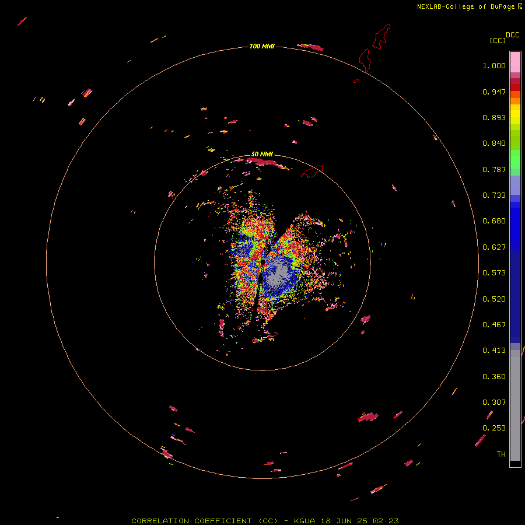Select the 0.573 legend value

(494, 273)
